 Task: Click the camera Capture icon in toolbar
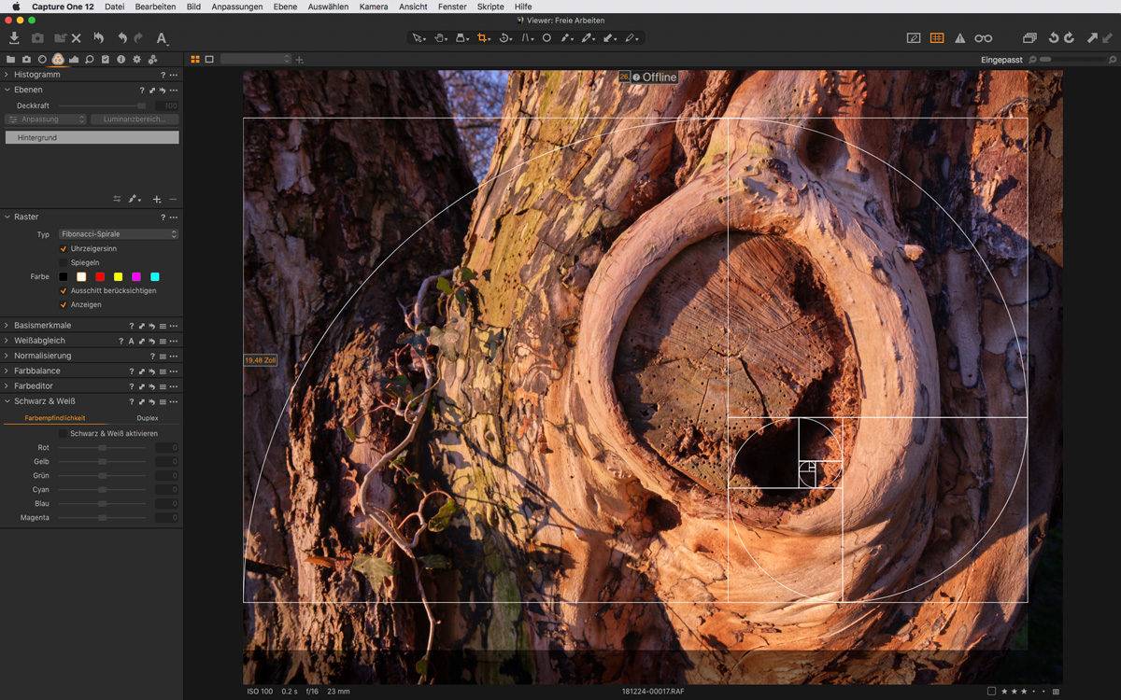click(37, 38)
